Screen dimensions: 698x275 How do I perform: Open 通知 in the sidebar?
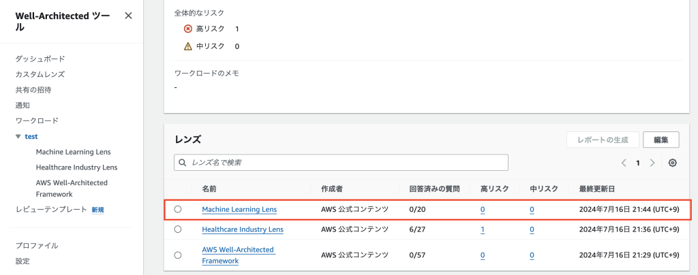coord(22,106)
